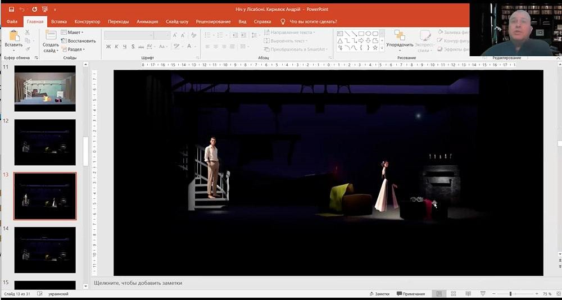562x300 pixels.
Task: Toggle italic К formatting
Action: (116, 47)
